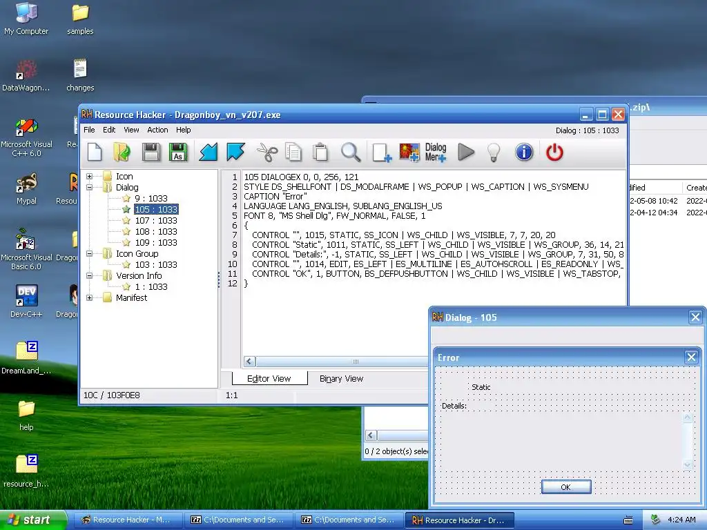Save the file using the gray floppy icon
The image size is (707, 530).
(x=151, y=153)
